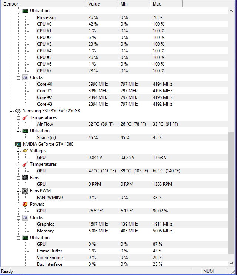Click the GPU Fans icon

[x=25, y=178]
